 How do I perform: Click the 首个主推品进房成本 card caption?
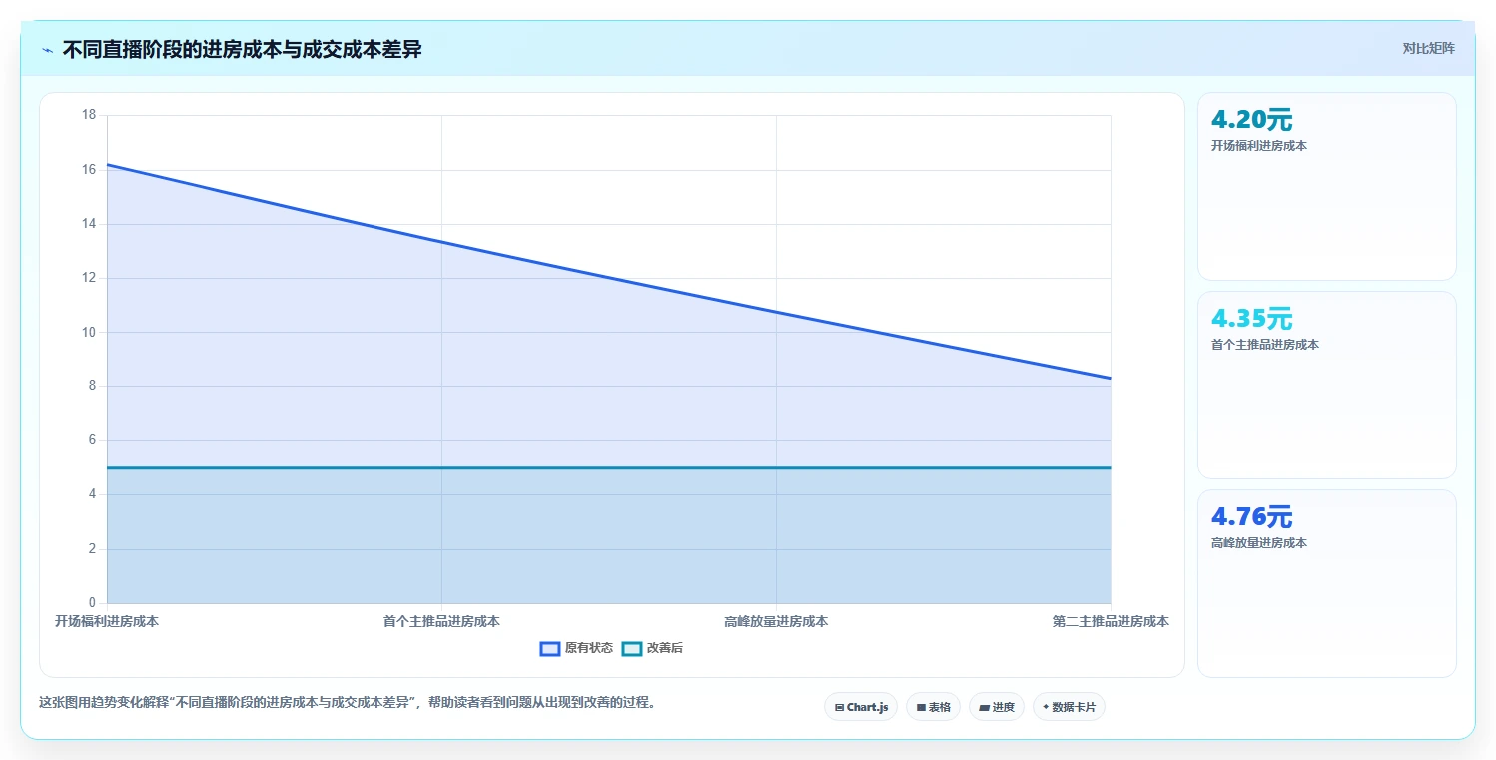coord(1264,345)
